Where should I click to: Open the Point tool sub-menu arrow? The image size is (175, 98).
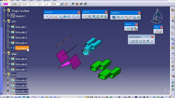tap(49, 18)
